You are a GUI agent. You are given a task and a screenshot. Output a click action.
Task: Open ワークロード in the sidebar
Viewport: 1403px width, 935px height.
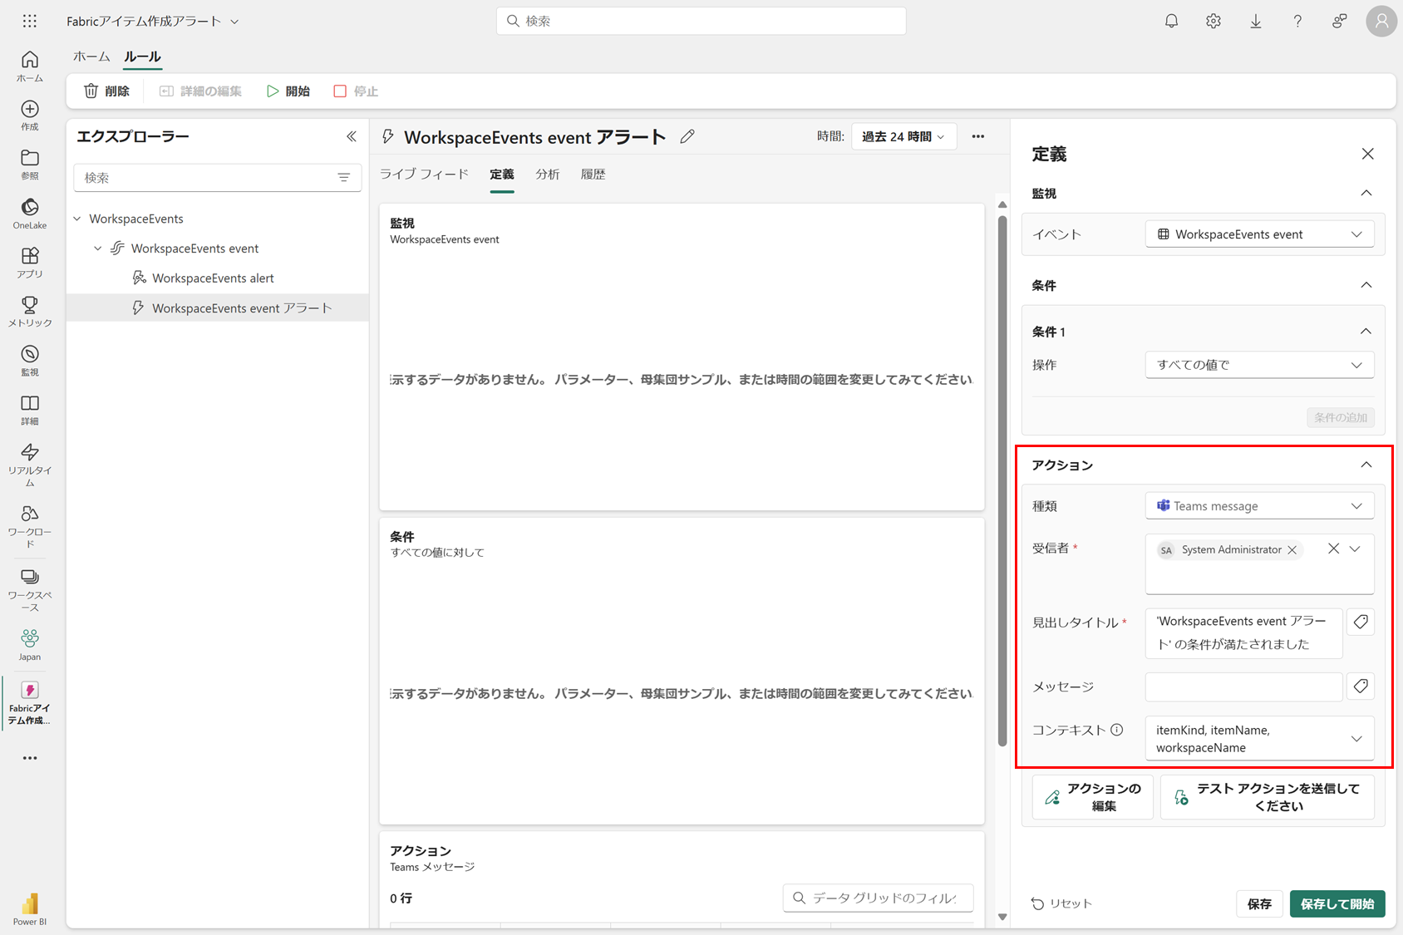(30, 526)
